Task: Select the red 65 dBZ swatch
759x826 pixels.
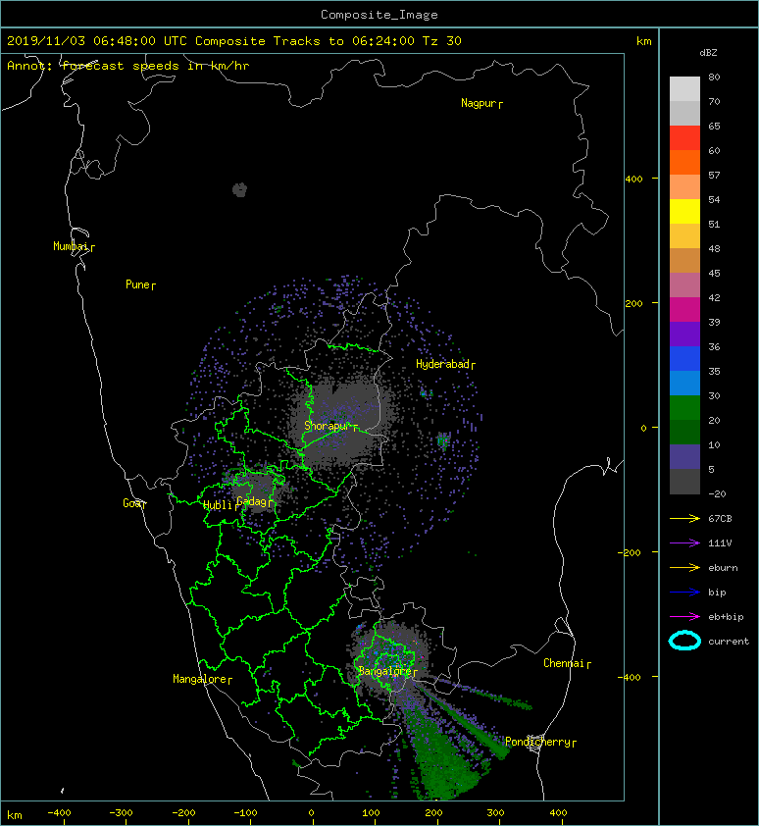Action: click(x=684, y=137)
